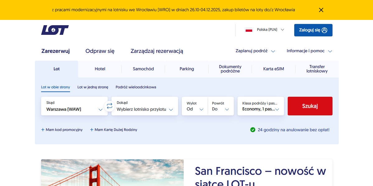373x186 pixels.
Task: Select Podróż wieloodcinkowa trip type
Action: [x=136, y=87]
